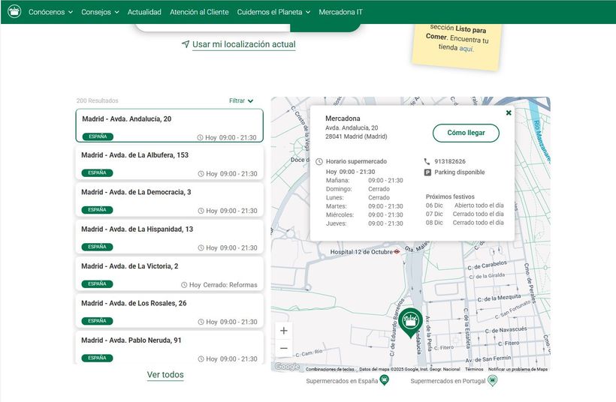Click clock icon on La Hispanidad card
The width and height of the screenshot is (616, 402).
point(201,247)
